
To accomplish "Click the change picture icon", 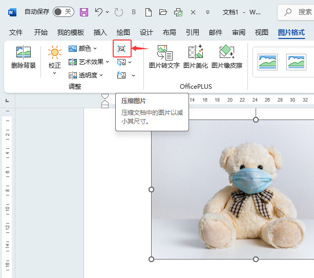I will coord(121,63).
